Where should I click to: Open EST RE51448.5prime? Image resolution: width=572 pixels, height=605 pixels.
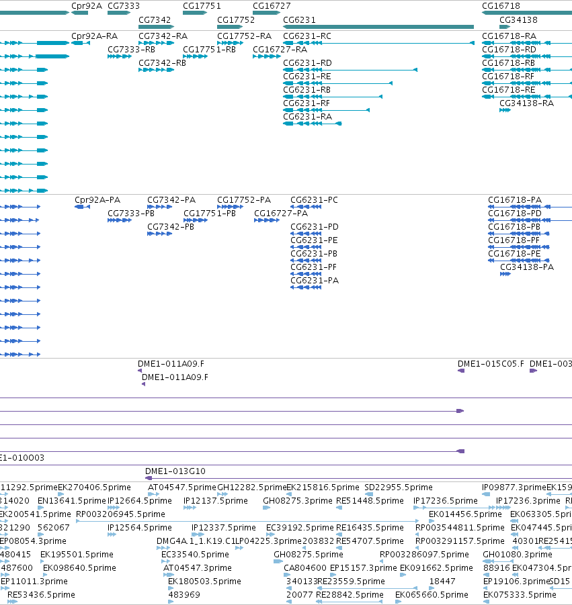click(x=370, y=501)
